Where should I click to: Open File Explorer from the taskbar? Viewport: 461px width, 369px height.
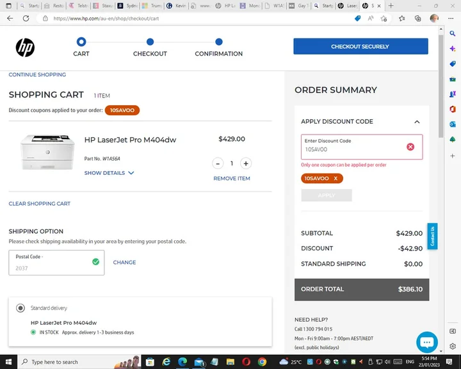point(230,362)
